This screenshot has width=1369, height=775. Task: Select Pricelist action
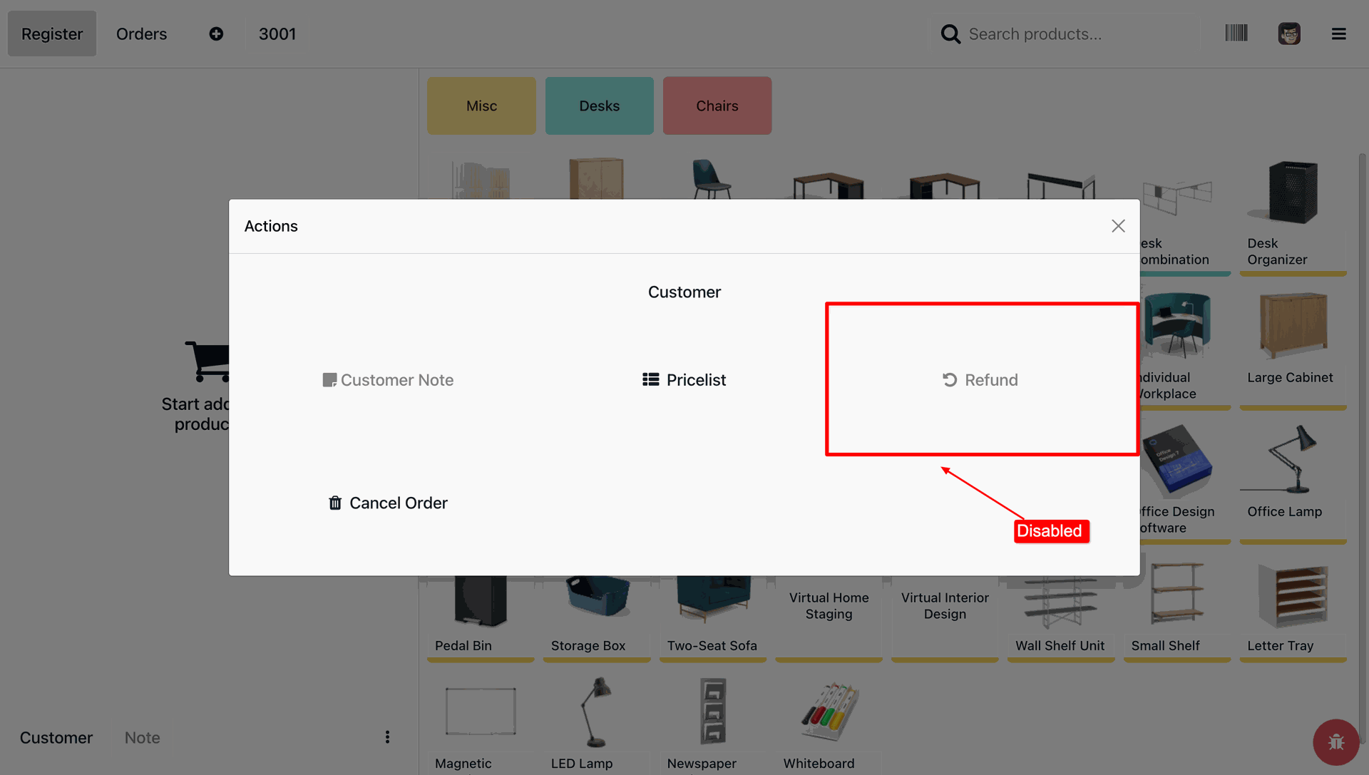click(684, 380)
